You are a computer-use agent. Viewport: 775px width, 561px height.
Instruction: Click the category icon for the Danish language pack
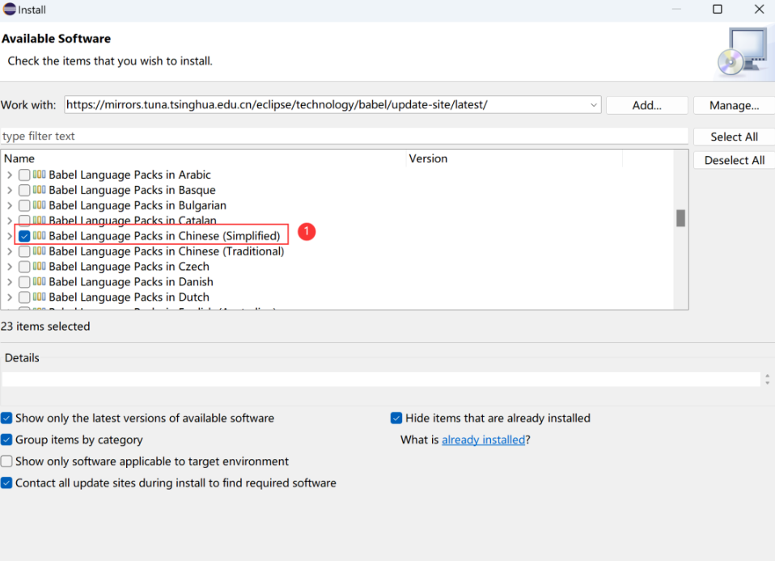(40, 281)
